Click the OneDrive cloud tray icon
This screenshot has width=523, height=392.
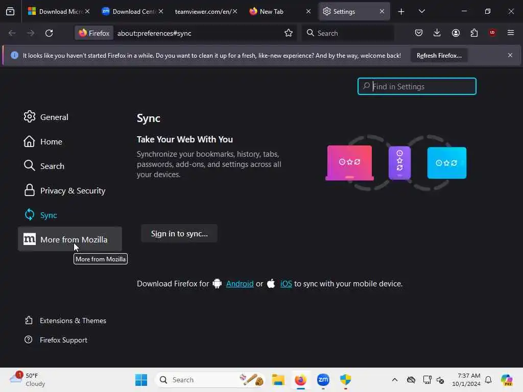tap(411, 380)
